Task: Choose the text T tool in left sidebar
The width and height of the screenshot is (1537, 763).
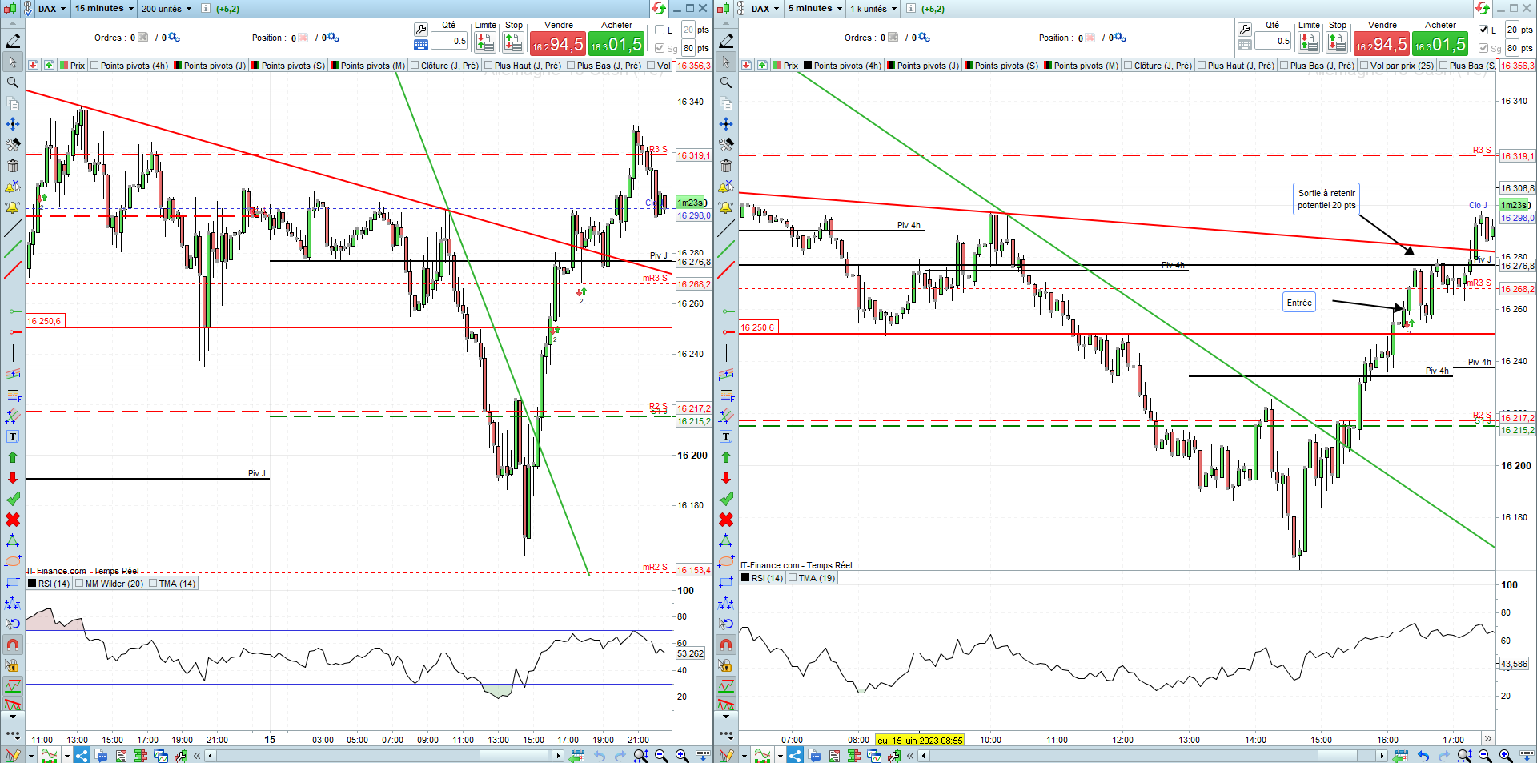Action: (13, 436)
